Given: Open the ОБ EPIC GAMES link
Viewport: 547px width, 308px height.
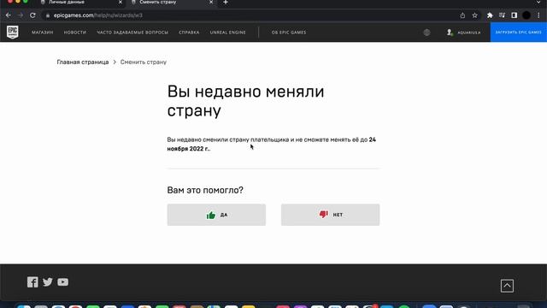Looking at the screenshot, I should point(289,33).
